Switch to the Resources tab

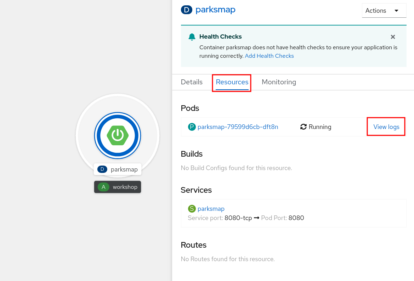(232, 82)
